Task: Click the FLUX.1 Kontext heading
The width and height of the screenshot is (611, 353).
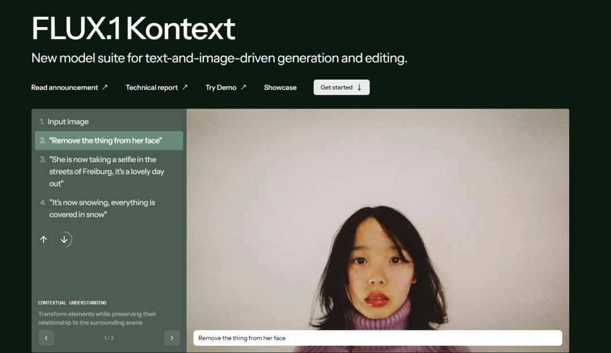Action: [134, 28]
